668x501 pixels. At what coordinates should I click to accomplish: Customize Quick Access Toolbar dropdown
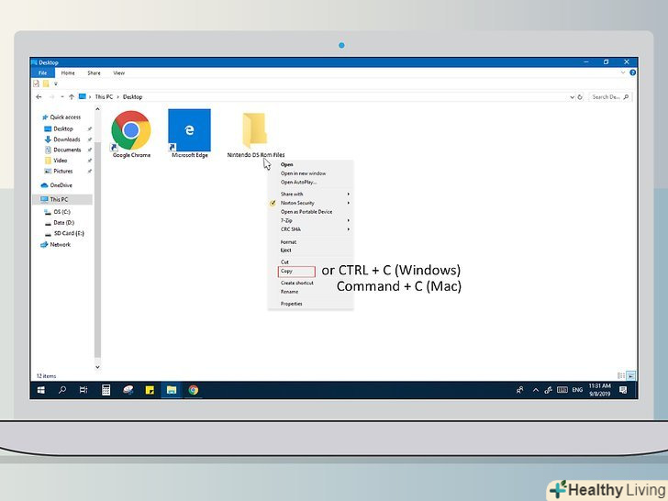[55, 83]
